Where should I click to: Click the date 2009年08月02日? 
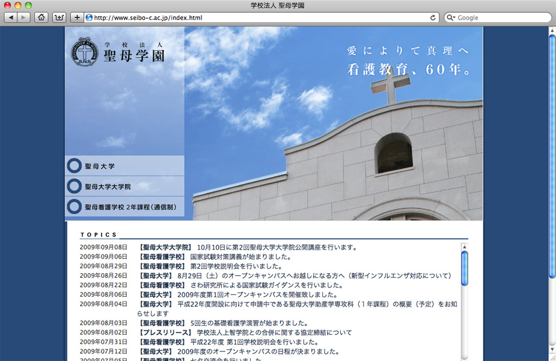click(103, 333)
